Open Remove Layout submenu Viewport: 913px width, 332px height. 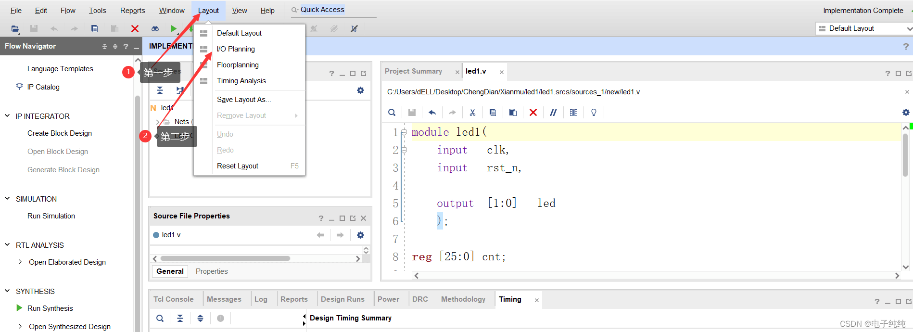249,115
